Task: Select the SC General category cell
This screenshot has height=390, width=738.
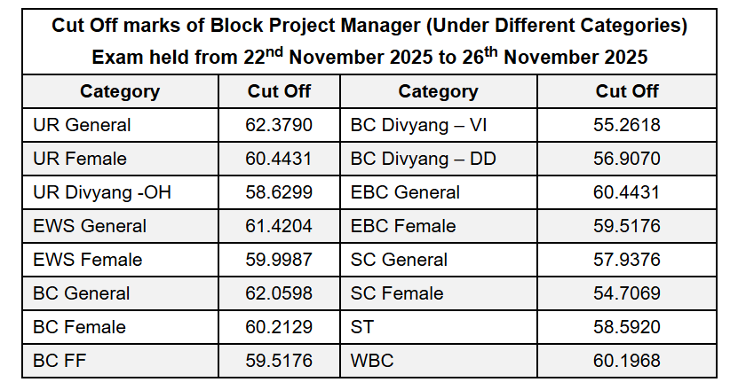Action: tap(400, 260)
